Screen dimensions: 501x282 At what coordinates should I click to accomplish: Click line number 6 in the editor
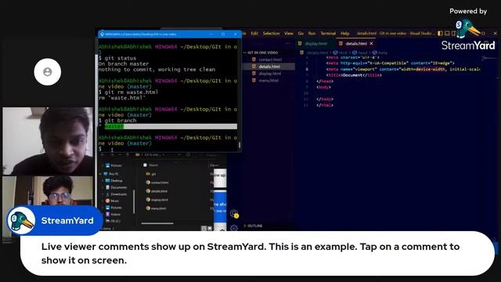coord(307,69)
